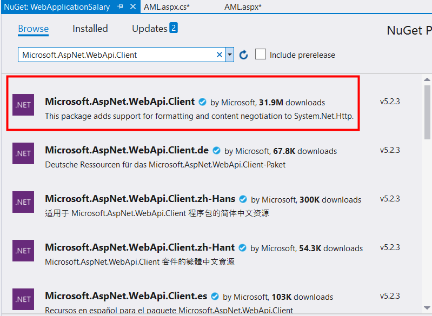
Task: Clear the search text with the X icon
Action: point(220,55)
